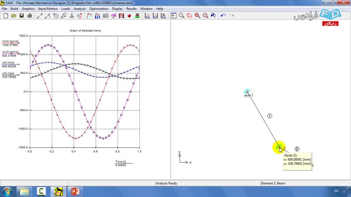Print using the printer icon
Viewport: 351px width, 197px height.
pyautogui.click(x=30, y=16)
